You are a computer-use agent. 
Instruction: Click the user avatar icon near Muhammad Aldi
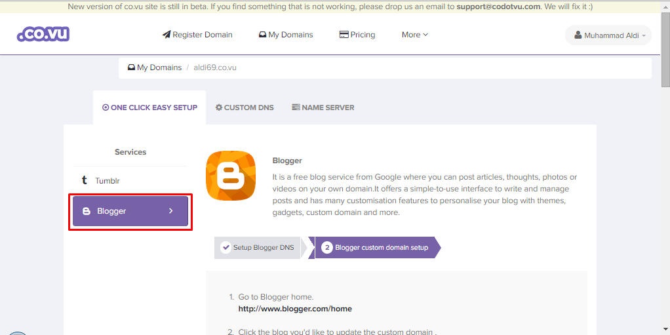tap(578, 35)
